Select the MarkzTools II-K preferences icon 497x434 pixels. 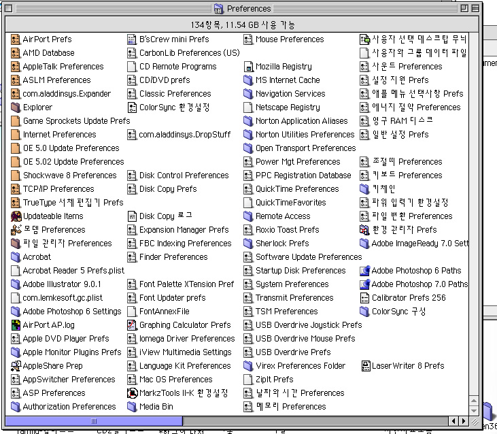133,393
